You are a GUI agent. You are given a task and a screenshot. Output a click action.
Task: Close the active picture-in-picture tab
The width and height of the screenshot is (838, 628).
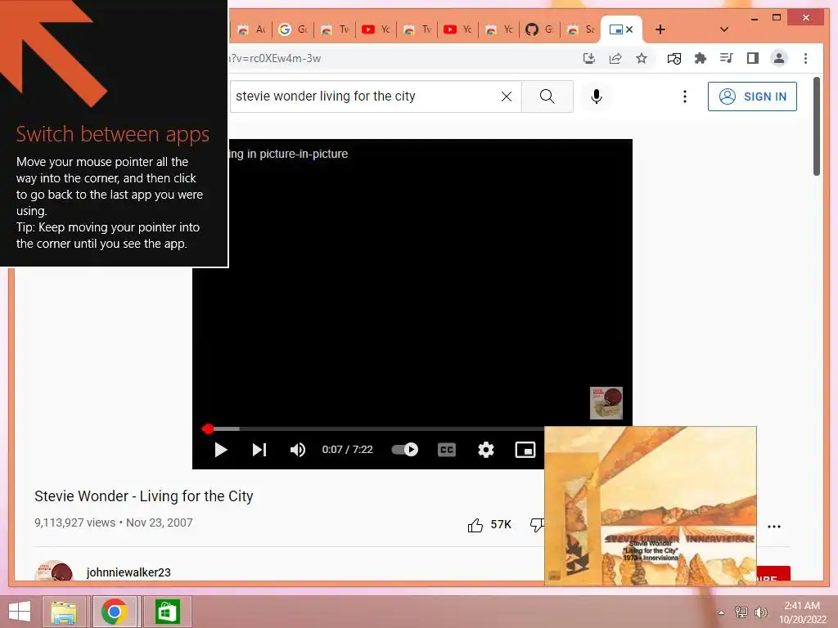tap(629, 29)
